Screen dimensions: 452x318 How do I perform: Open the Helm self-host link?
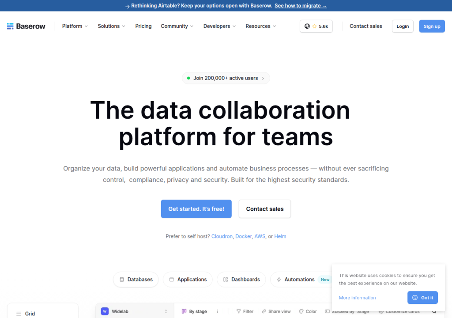click(280, 236)
